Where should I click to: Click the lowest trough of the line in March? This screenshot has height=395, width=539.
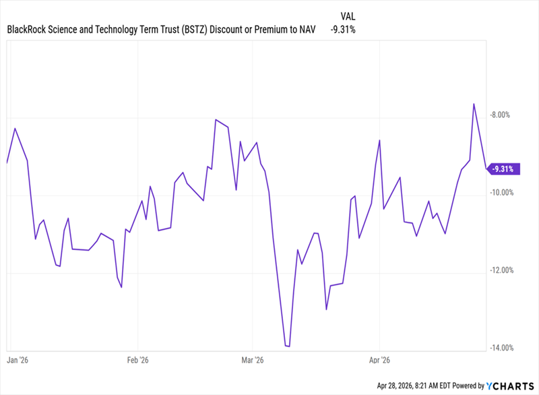click(x=288, y=346)
